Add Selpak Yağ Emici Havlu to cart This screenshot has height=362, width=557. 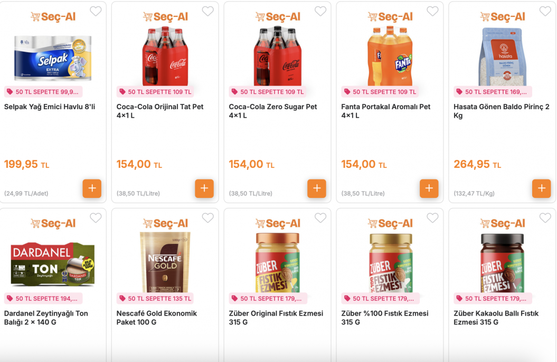pos(92,188)
